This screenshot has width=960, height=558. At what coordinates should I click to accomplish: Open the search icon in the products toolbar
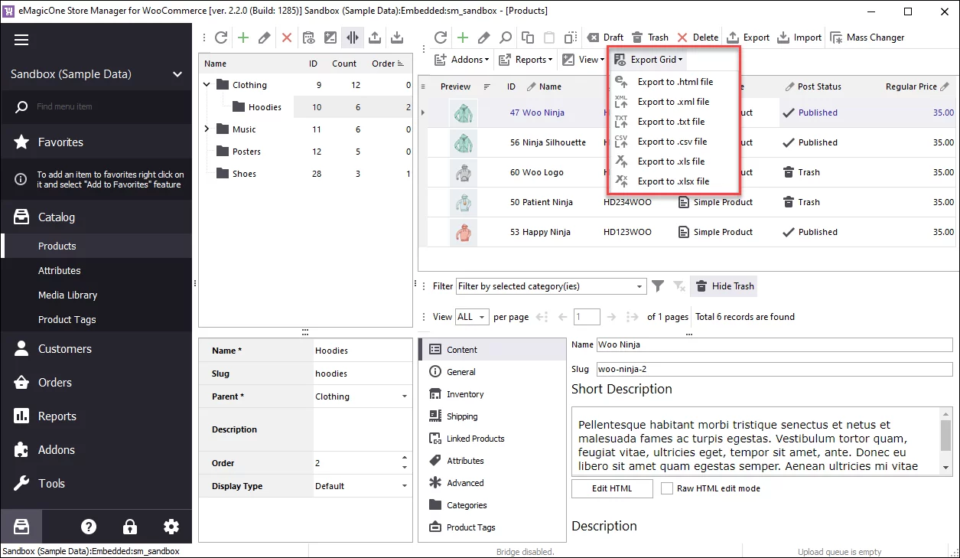pyautogui.click(x=505, y=37)
